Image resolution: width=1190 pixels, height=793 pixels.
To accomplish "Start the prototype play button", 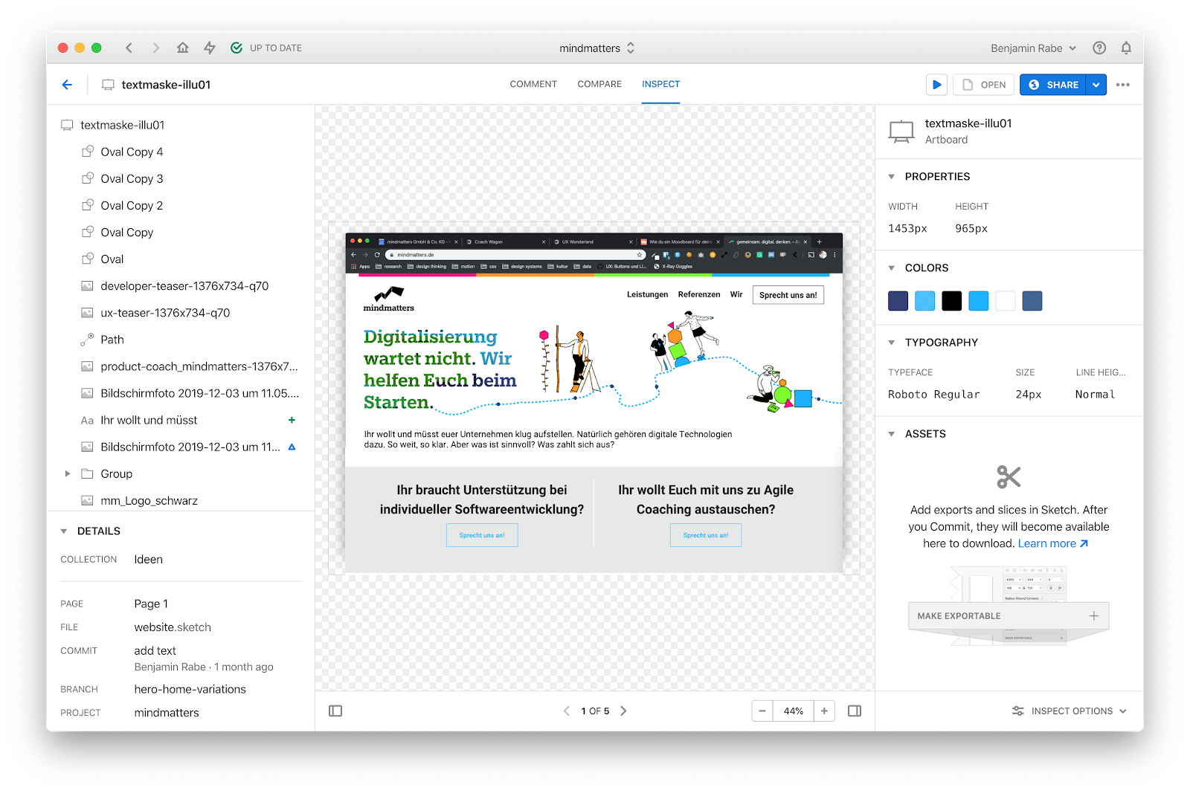I will tap(937, 85).
